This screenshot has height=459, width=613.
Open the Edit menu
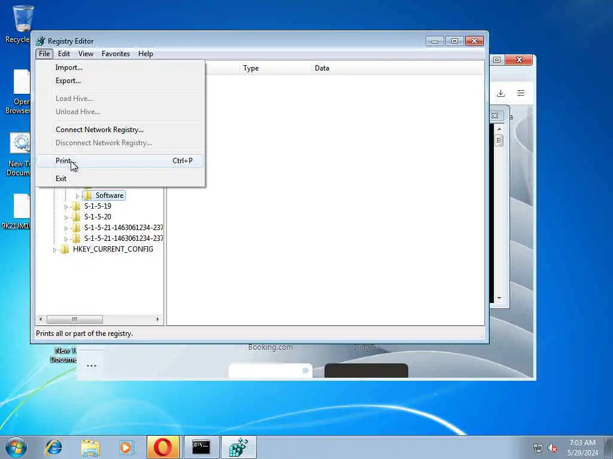click(x=63, y=53)
